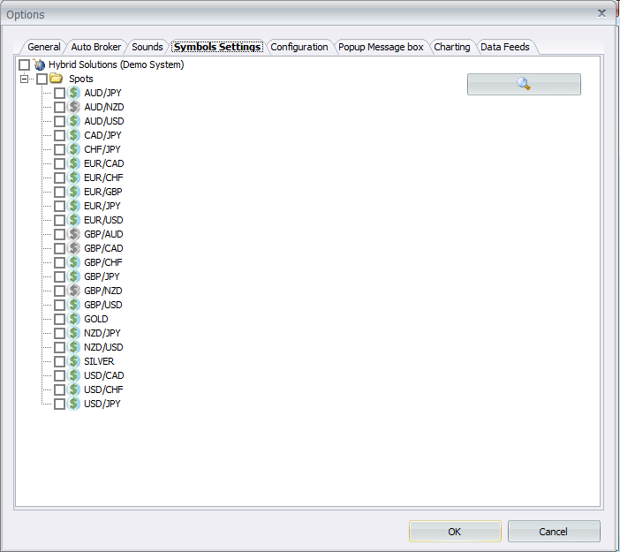Click the GBP/JPY dollar icon

pyautogui.click(x=73, y=276)
